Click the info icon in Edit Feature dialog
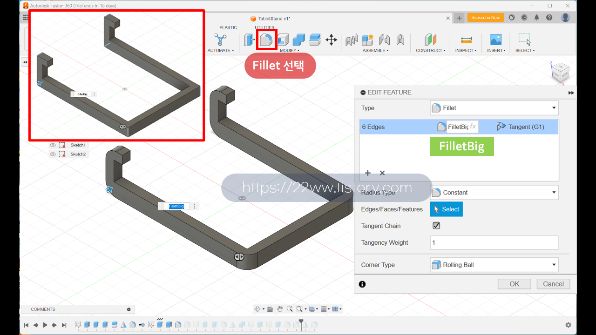This screenshot has width=596, height=335. point(362,284)
